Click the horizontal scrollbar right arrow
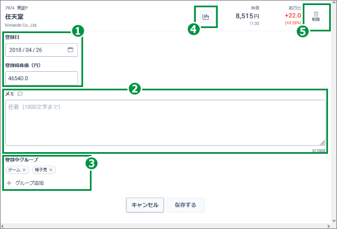This screenshot has height=229, width=337. (329, 226)
